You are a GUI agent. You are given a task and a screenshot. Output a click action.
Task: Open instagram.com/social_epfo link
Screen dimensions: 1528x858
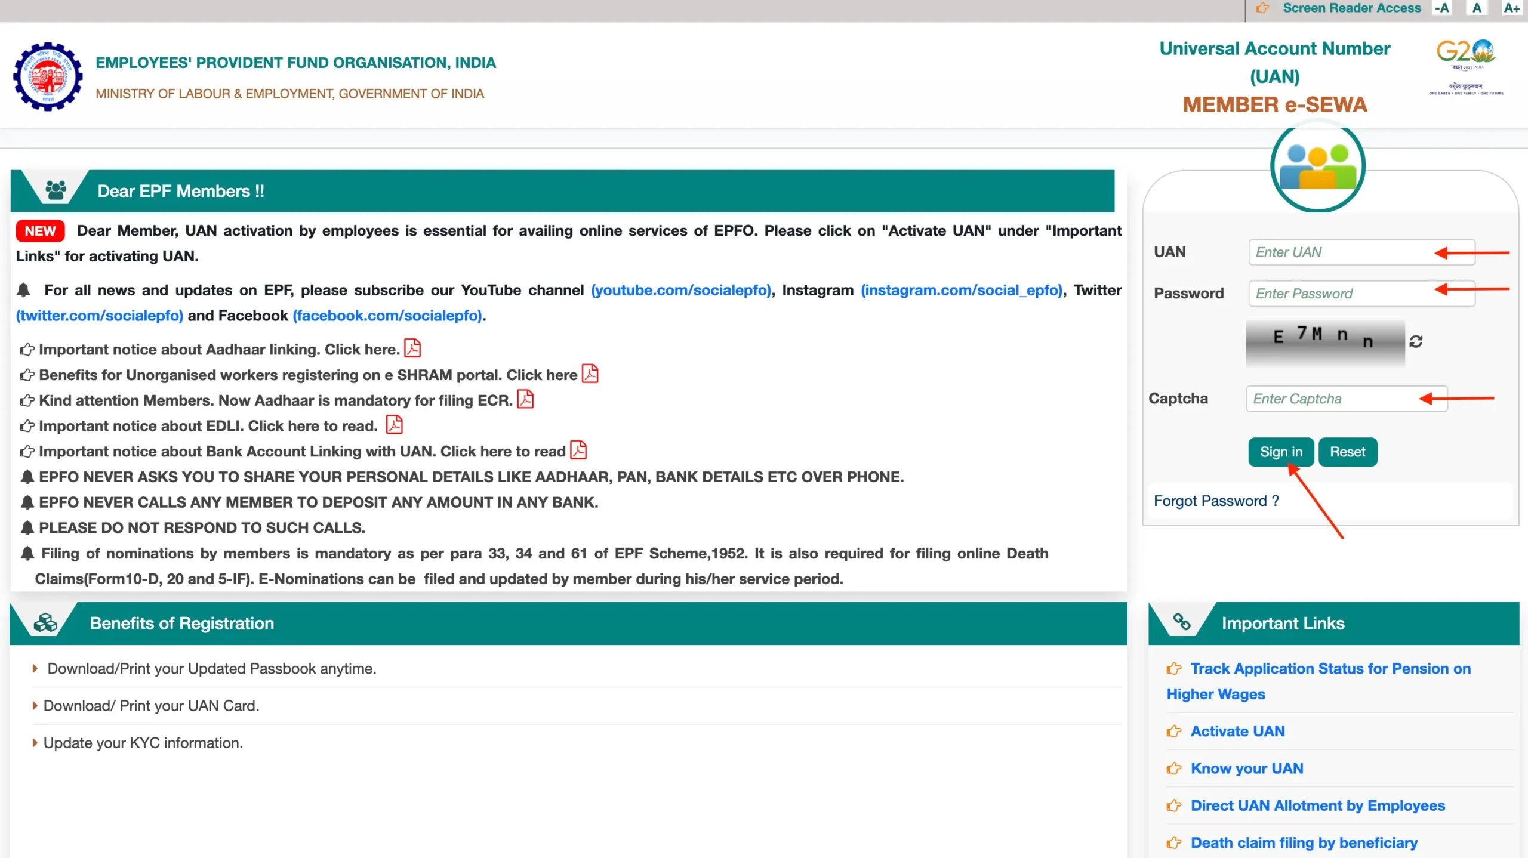tap(962, 290)
